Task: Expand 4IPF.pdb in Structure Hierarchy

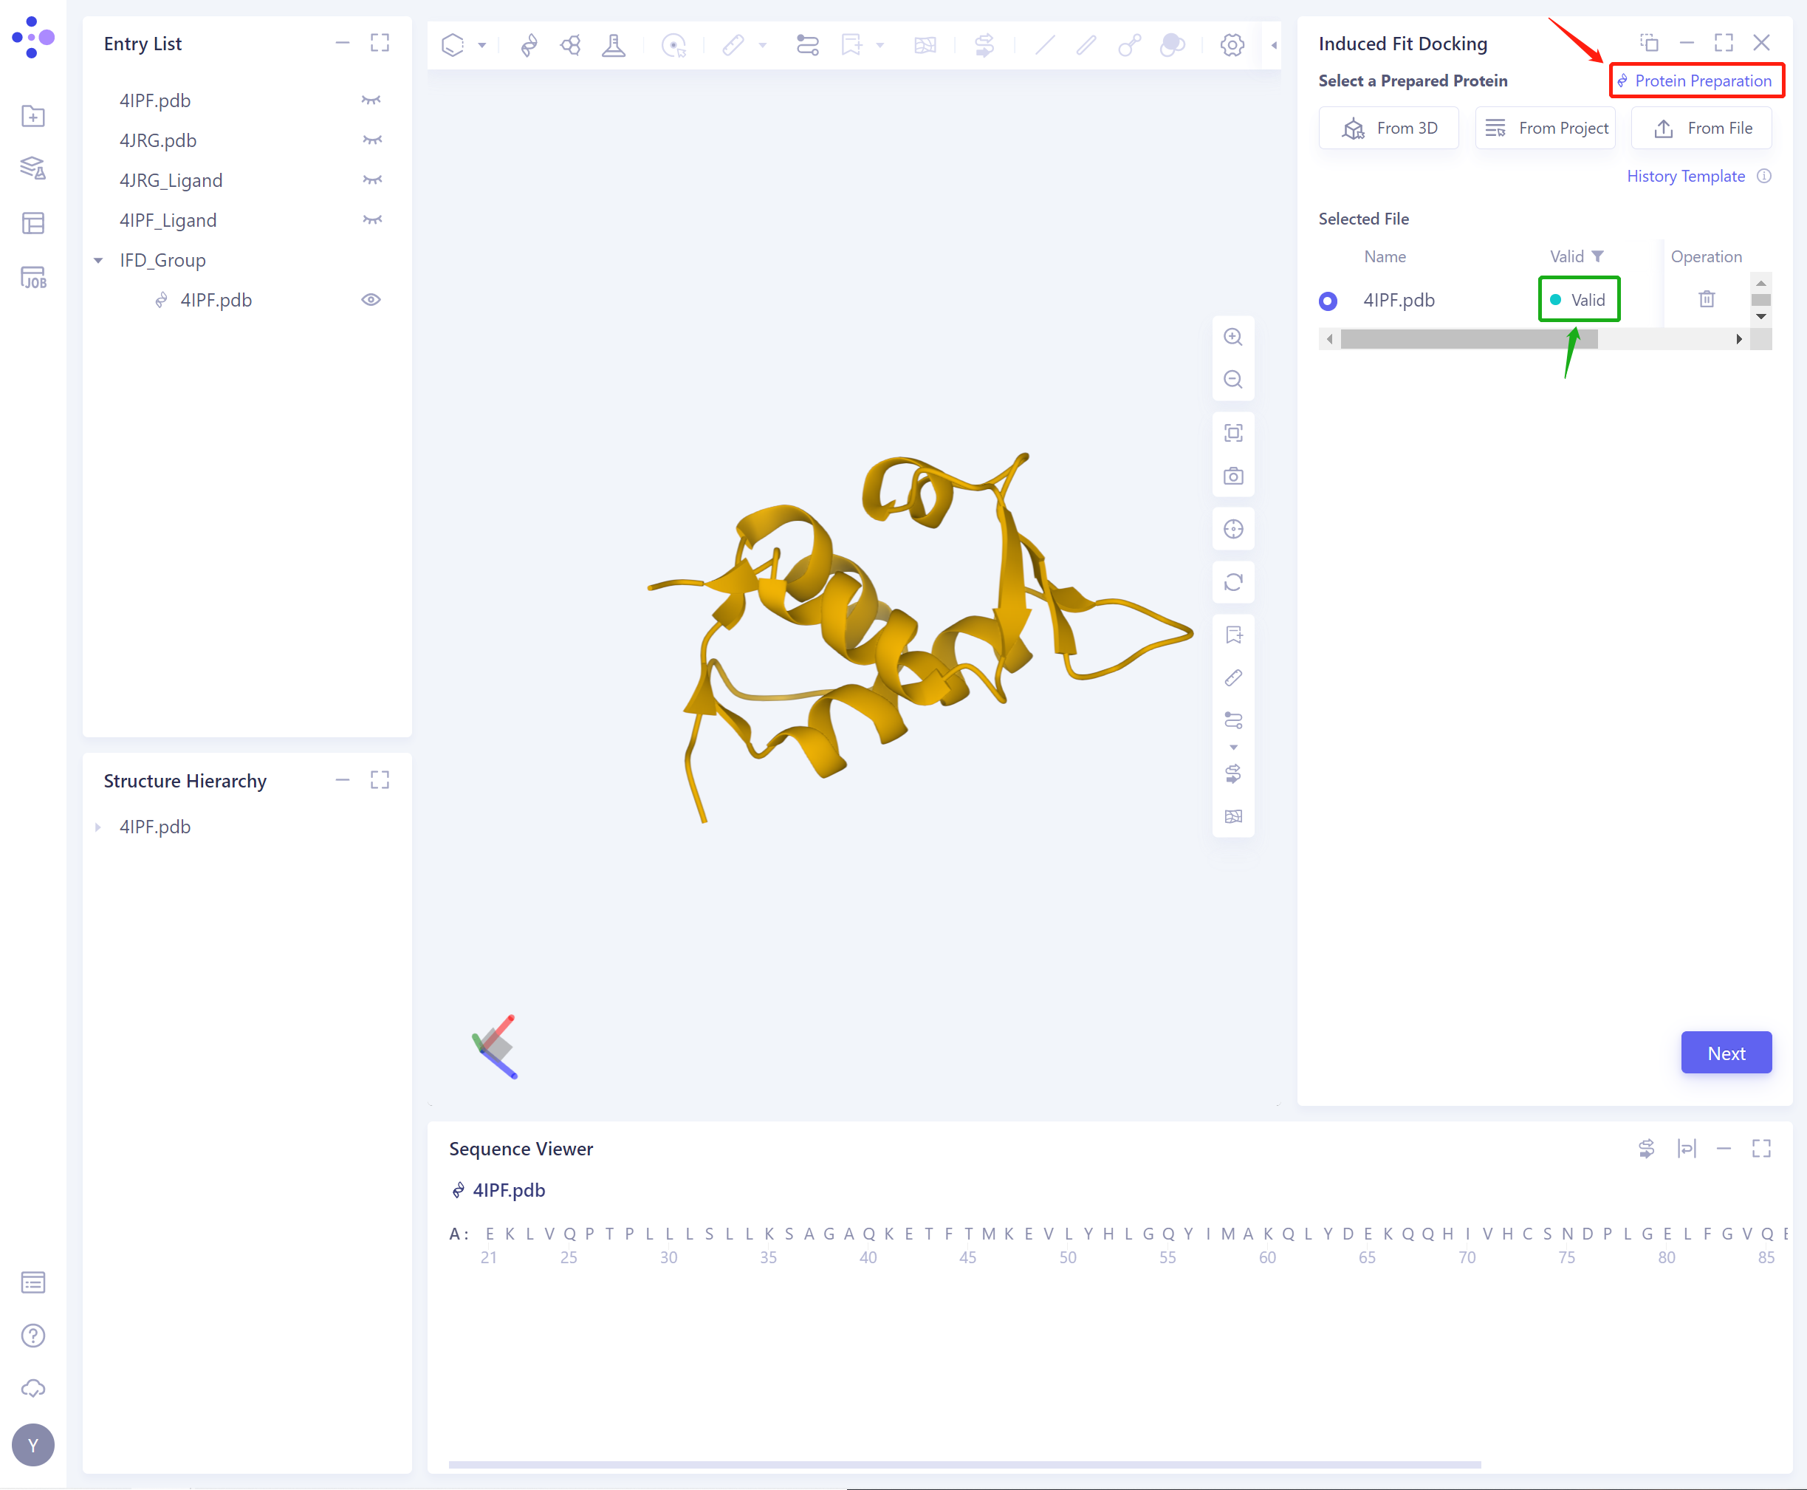Action: point(97,827)
